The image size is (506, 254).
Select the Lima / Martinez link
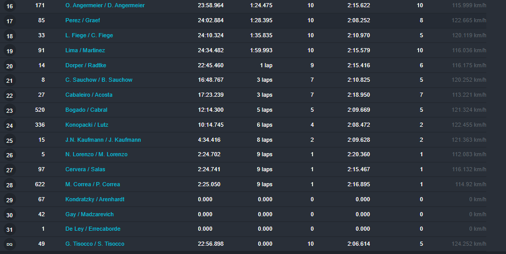(85, 50)
